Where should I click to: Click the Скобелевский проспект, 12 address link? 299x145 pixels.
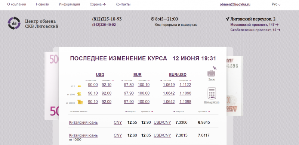[x=255, y=30]
